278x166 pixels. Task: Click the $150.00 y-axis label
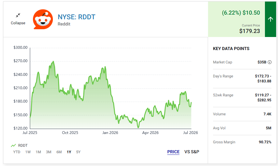point(21,115)
